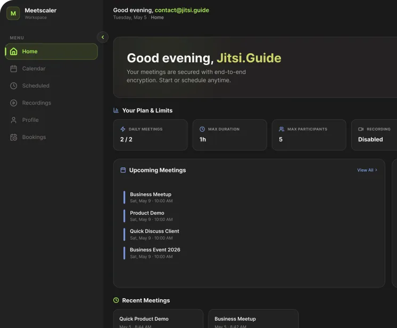Viewport: 397px width, 328px height.
Task: Click the Calendar icon in the sidebar
Action: tap(14, 69)
